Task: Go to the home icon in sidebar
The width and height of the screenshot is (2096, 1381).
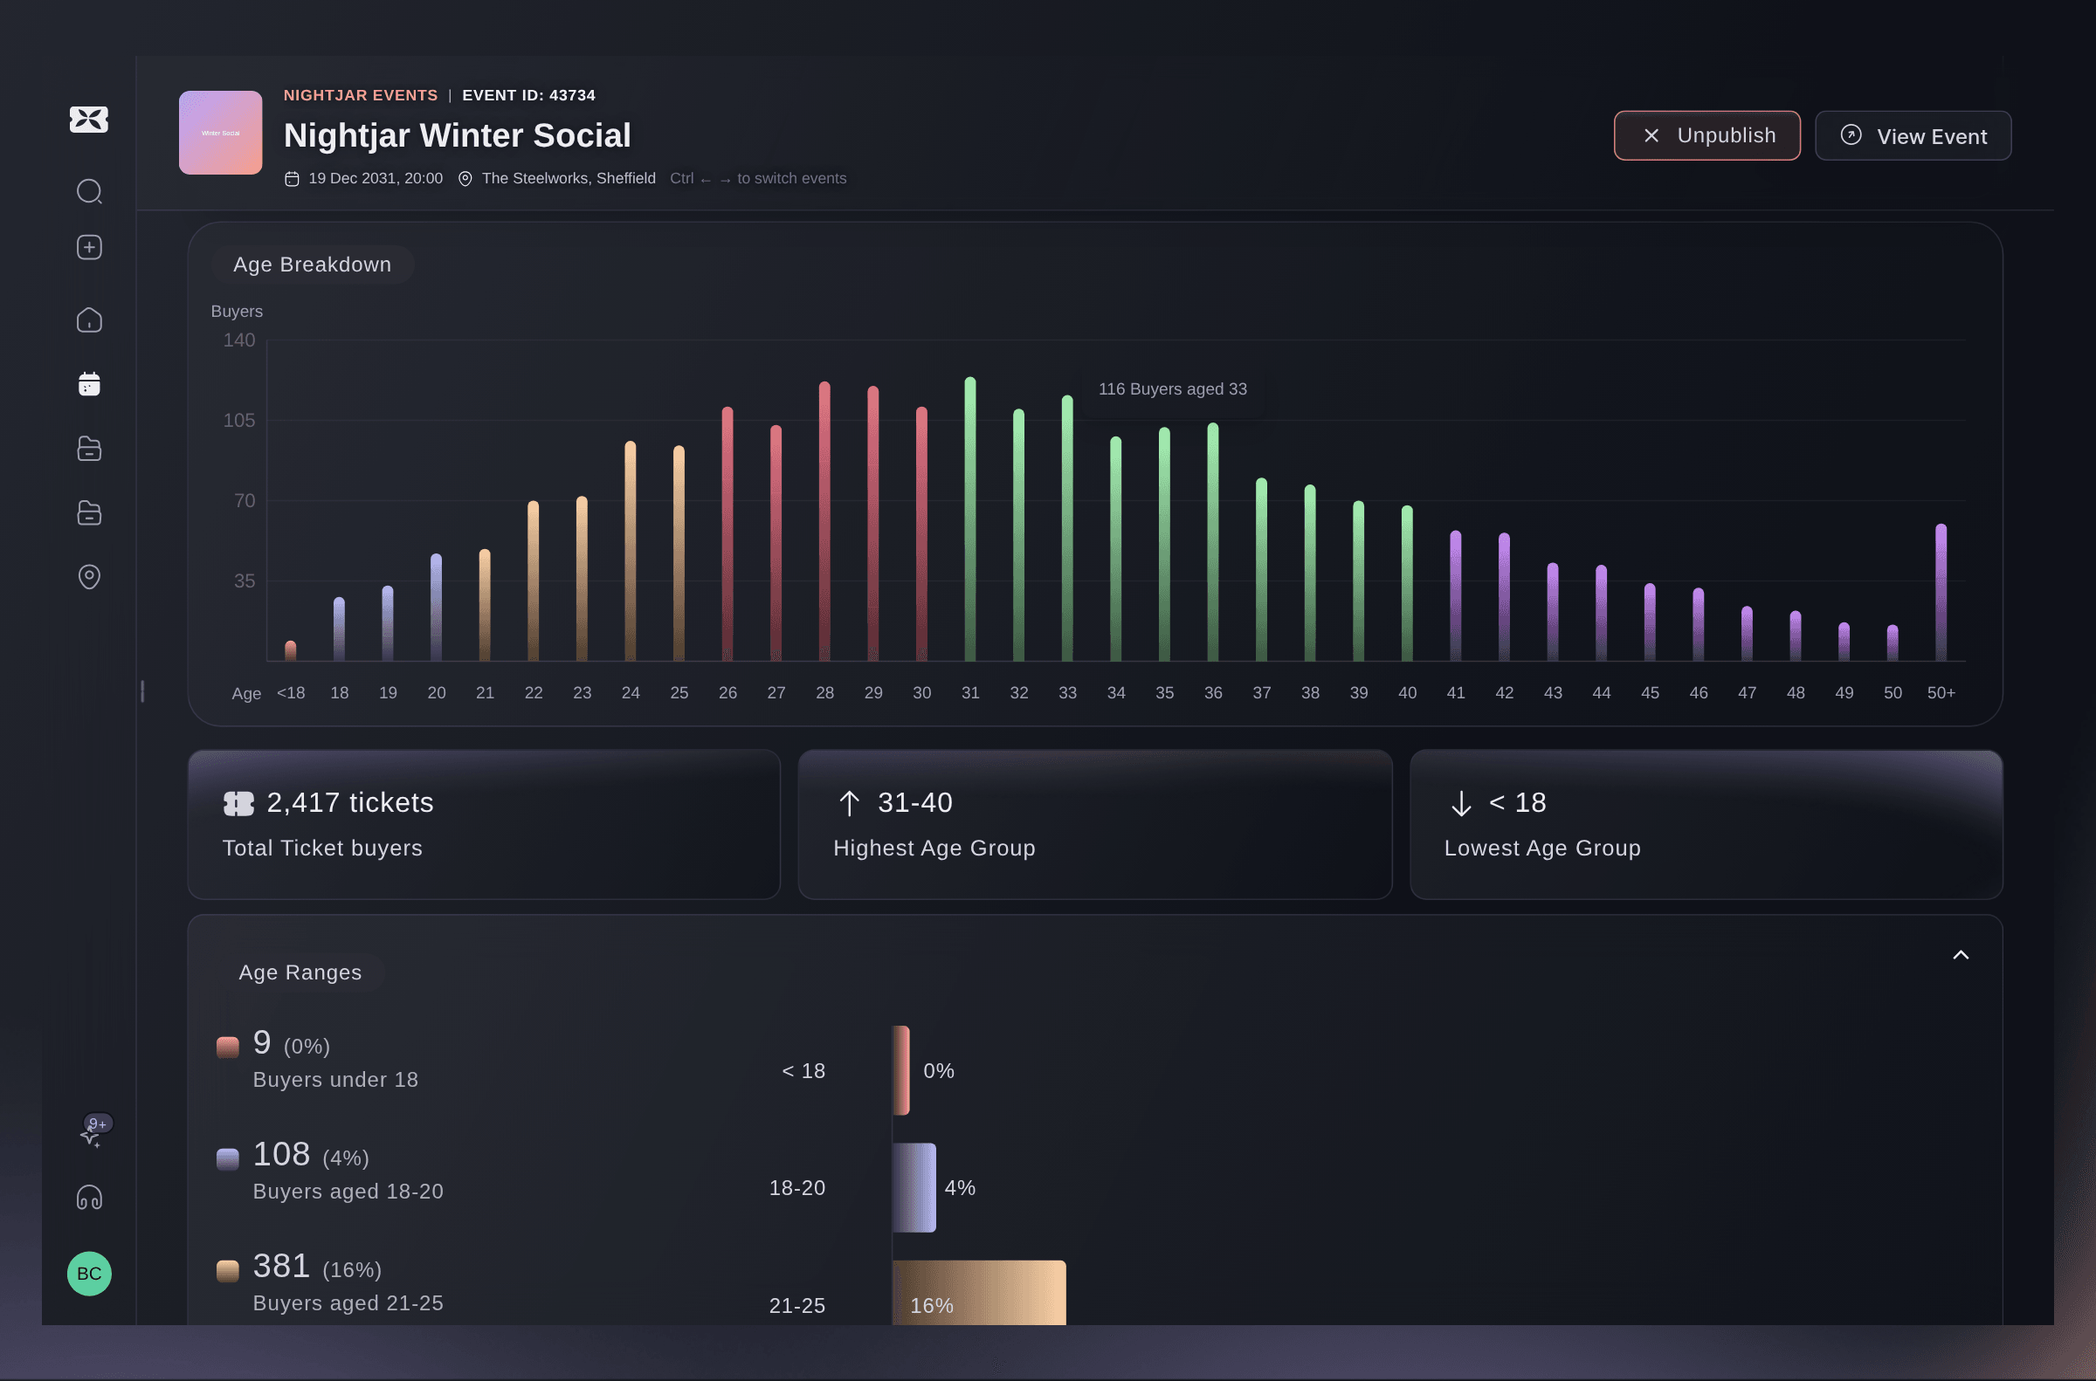Action: tap(89, 319)
